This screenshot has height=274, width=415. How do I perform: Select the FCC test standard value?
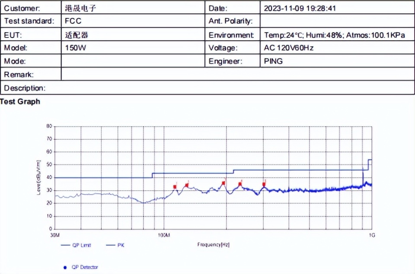(x=73, y=21)
